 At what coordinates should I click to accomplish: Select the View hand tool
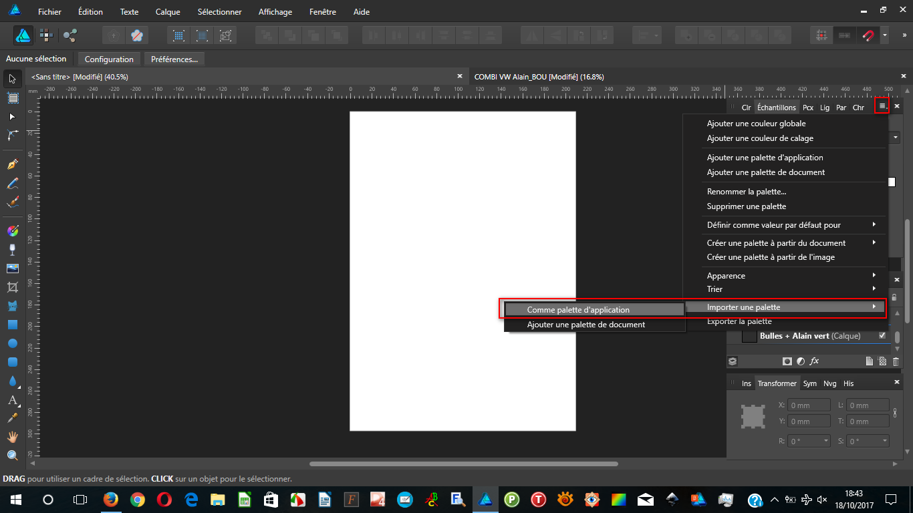tap(12, 437)
